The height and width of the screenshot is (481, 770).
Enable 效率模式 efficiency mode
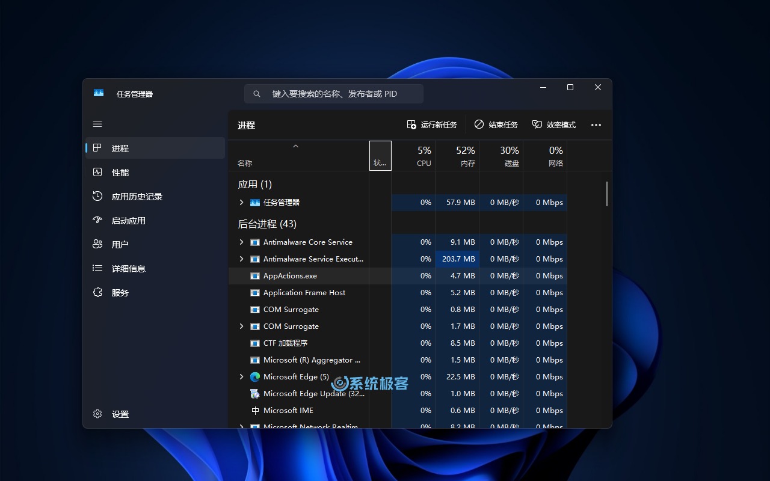pyautogui.click(x=554, y=125)
